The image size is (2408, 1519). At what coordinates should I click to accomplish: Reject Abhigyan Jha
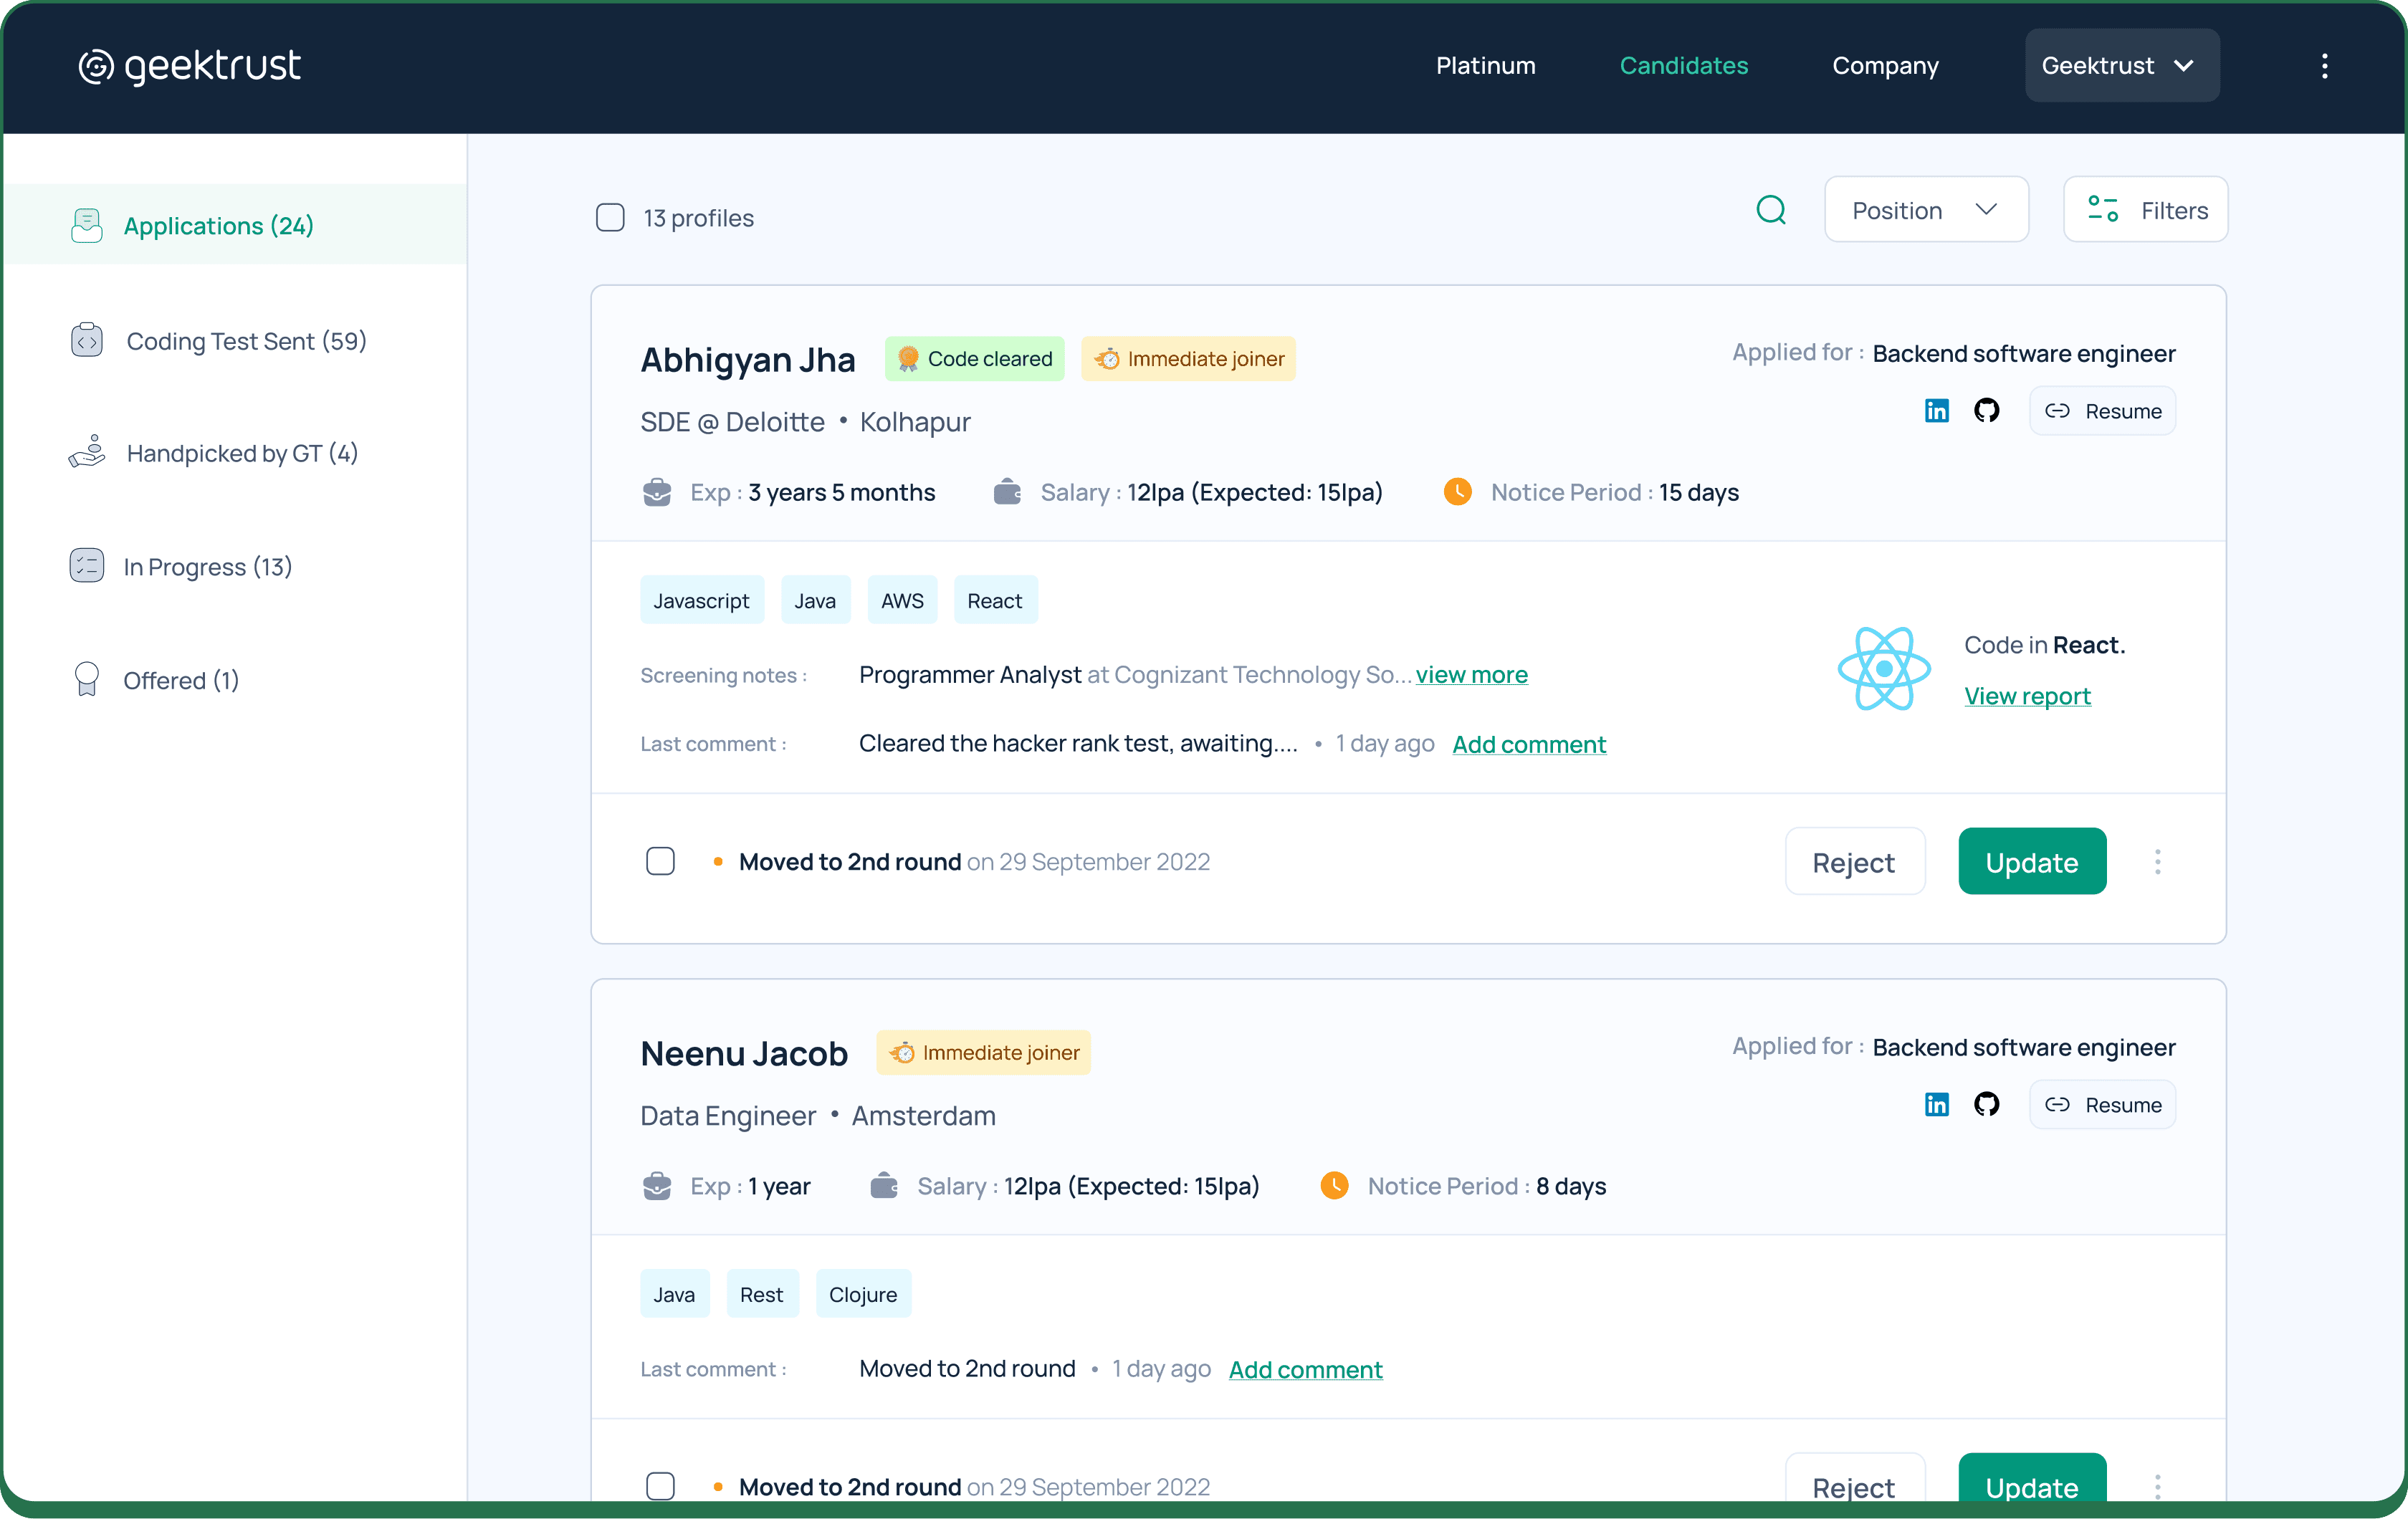point(1854,862)
